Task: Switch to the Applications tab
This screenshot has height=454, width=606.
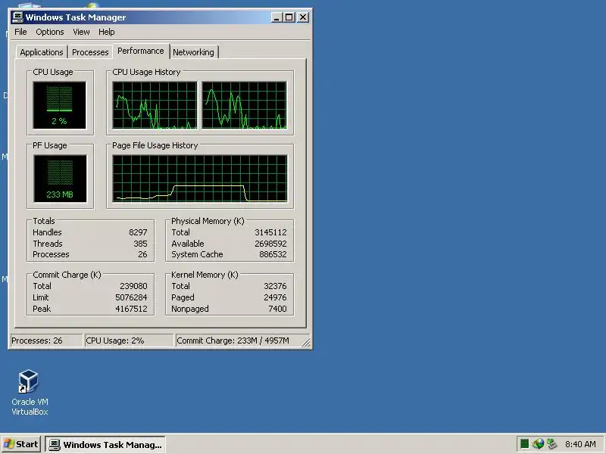Action: [x=42, y=52]
